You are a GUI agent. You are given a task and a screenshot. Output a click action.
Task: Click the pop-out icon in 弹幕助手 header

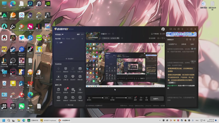[194, 39]
